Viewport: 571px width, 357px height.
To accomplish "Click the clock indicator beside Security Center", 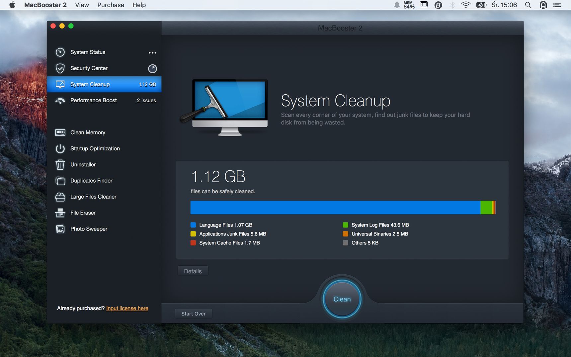I will (152, 68).
